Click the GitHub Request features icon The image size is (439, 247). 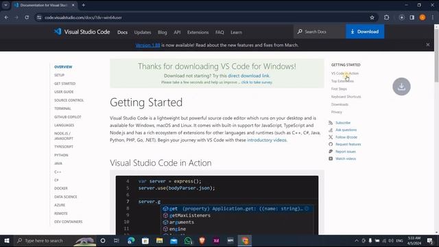[331, 144]
